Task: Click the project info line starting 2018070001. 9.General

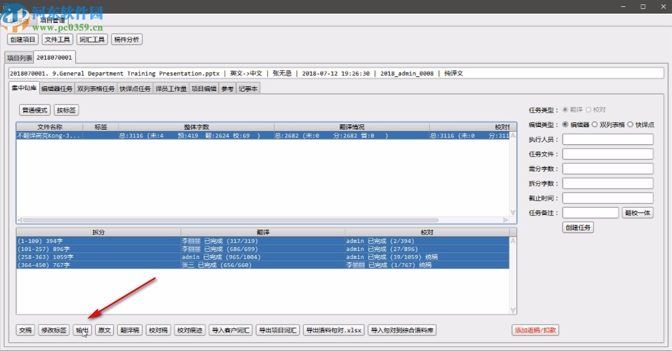Action: [x=335, y=73]
